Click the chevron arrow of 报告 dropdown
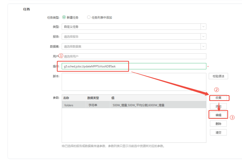Screen dimensions: 242x161 pyautogui.click(x=203, y=37)
